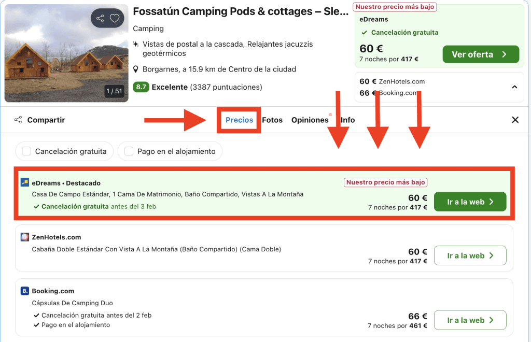Screen dimensions: 531x342
Task: Click the ZenHotels.com logo icon
Action: point(25,237)
